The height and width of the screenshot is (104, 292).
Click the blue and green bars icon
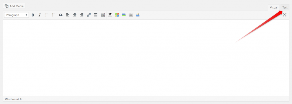[124, 15]
